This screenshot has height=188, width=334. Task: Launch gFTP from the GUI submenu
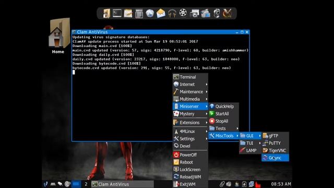click(x=275, y=136)
